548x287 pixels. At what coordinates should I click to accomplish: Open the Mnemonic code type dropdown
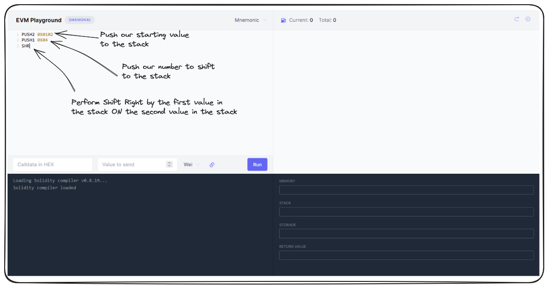(251, 20)
